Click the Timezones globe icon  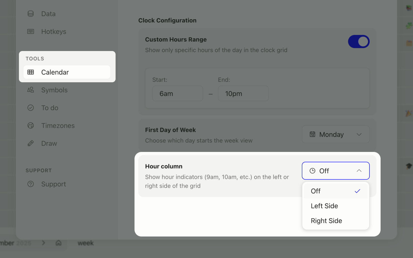tap(30, 126)
